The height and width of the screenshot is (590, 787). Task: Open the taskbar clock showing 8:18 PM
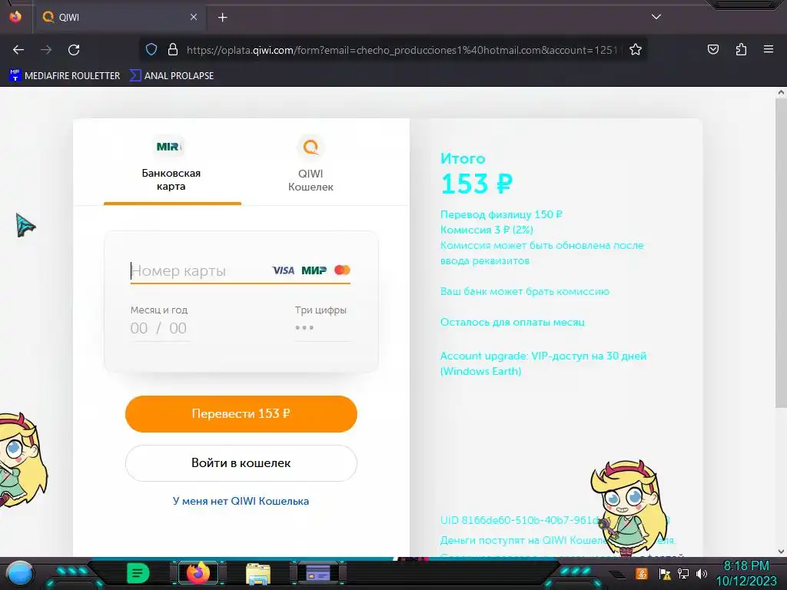pos(746,573)
